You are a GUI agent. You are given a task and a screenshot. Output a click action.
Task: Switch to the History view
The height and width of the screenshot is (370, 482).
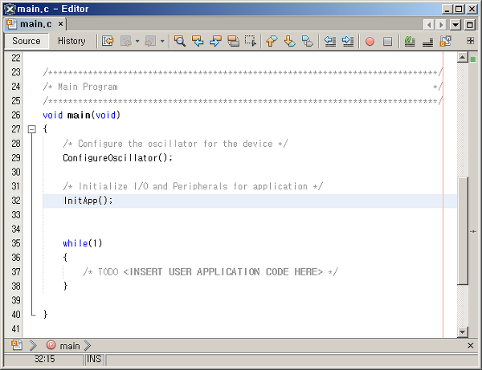(71, 41)
